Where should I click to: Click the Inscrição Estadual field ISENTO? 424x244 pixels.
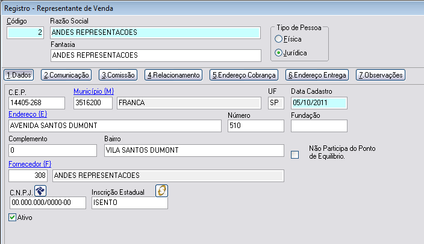(130, 203)
